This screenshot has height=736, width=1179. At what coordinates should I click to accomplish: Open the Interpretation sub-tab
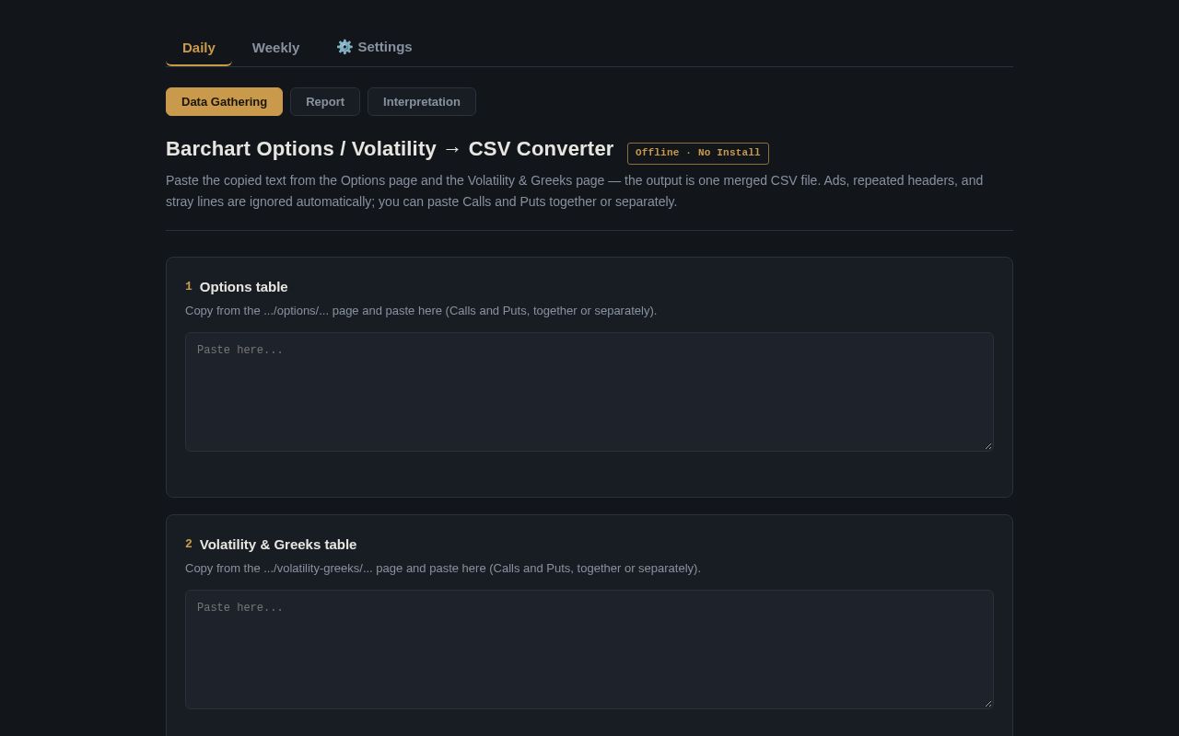click(x=422, y=101)
